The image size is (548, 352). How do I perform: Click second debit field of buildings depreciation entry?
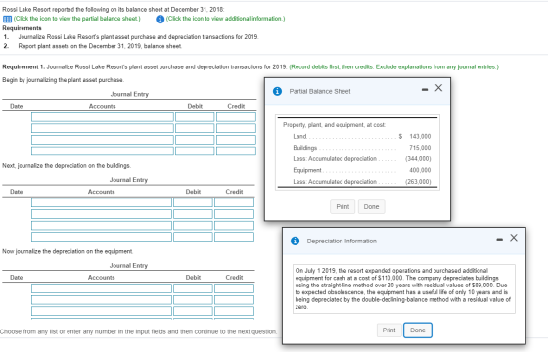(x=193, y=214)
